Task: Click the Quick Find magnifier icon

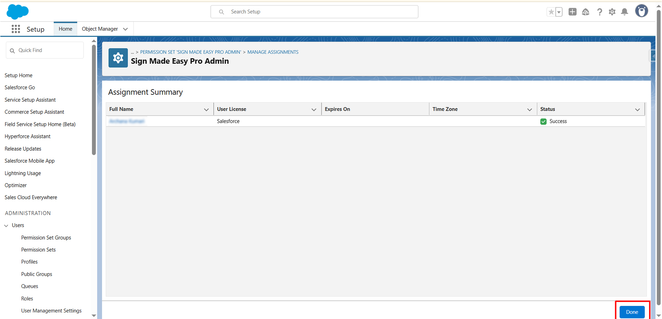Action: click(12, 51)
